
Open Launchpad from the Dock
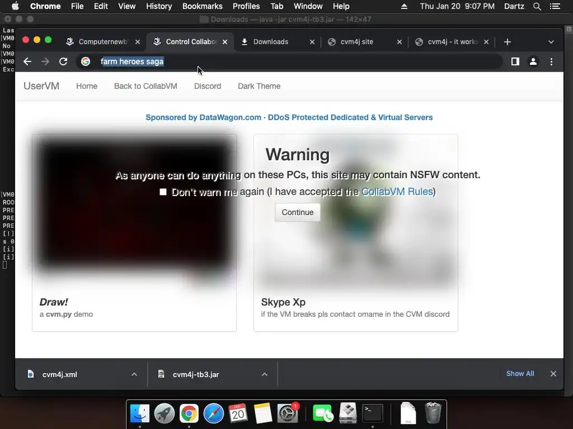coord(165,413)
